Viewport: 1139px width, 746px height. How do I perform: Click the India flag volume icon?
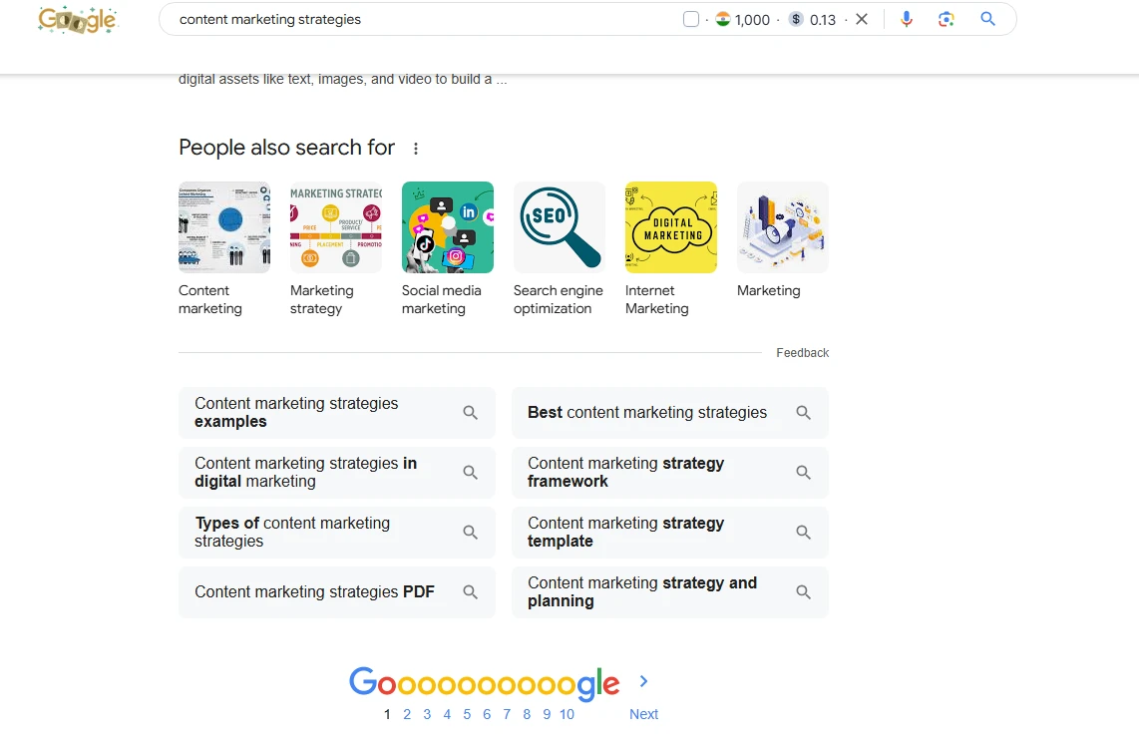(723, 19)
